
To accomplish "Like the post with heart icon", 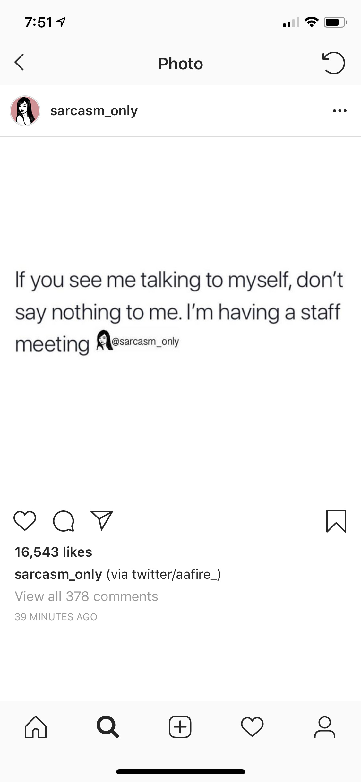I will [25, 521].
